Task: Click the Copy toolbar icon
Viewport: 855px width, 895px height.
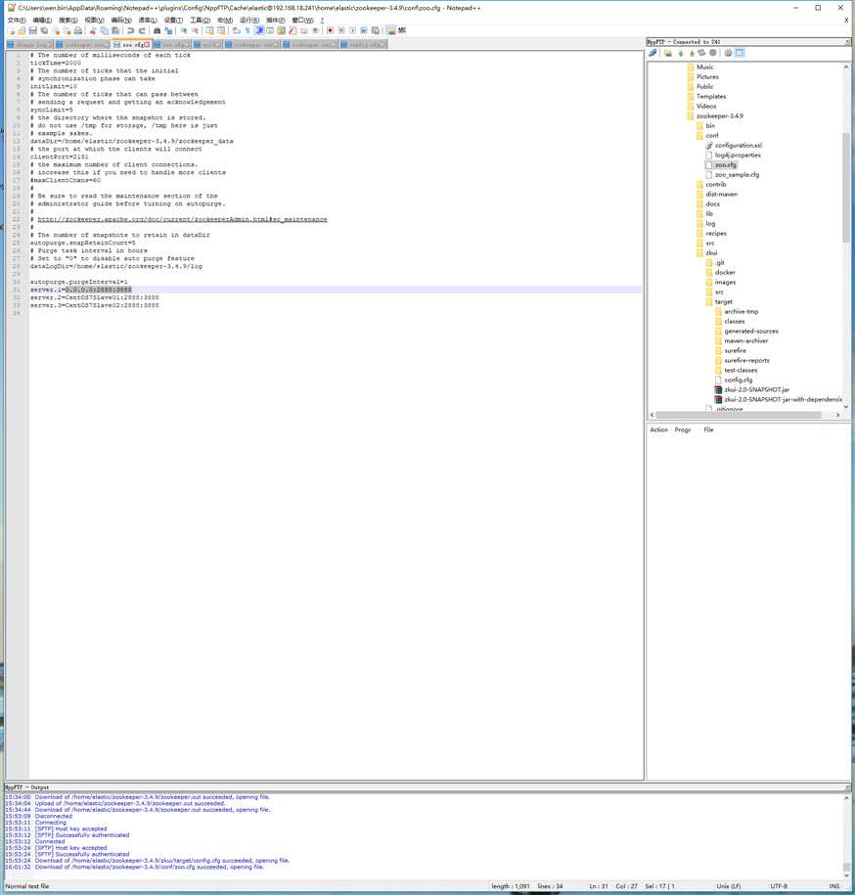Action: tap(105, 31)
